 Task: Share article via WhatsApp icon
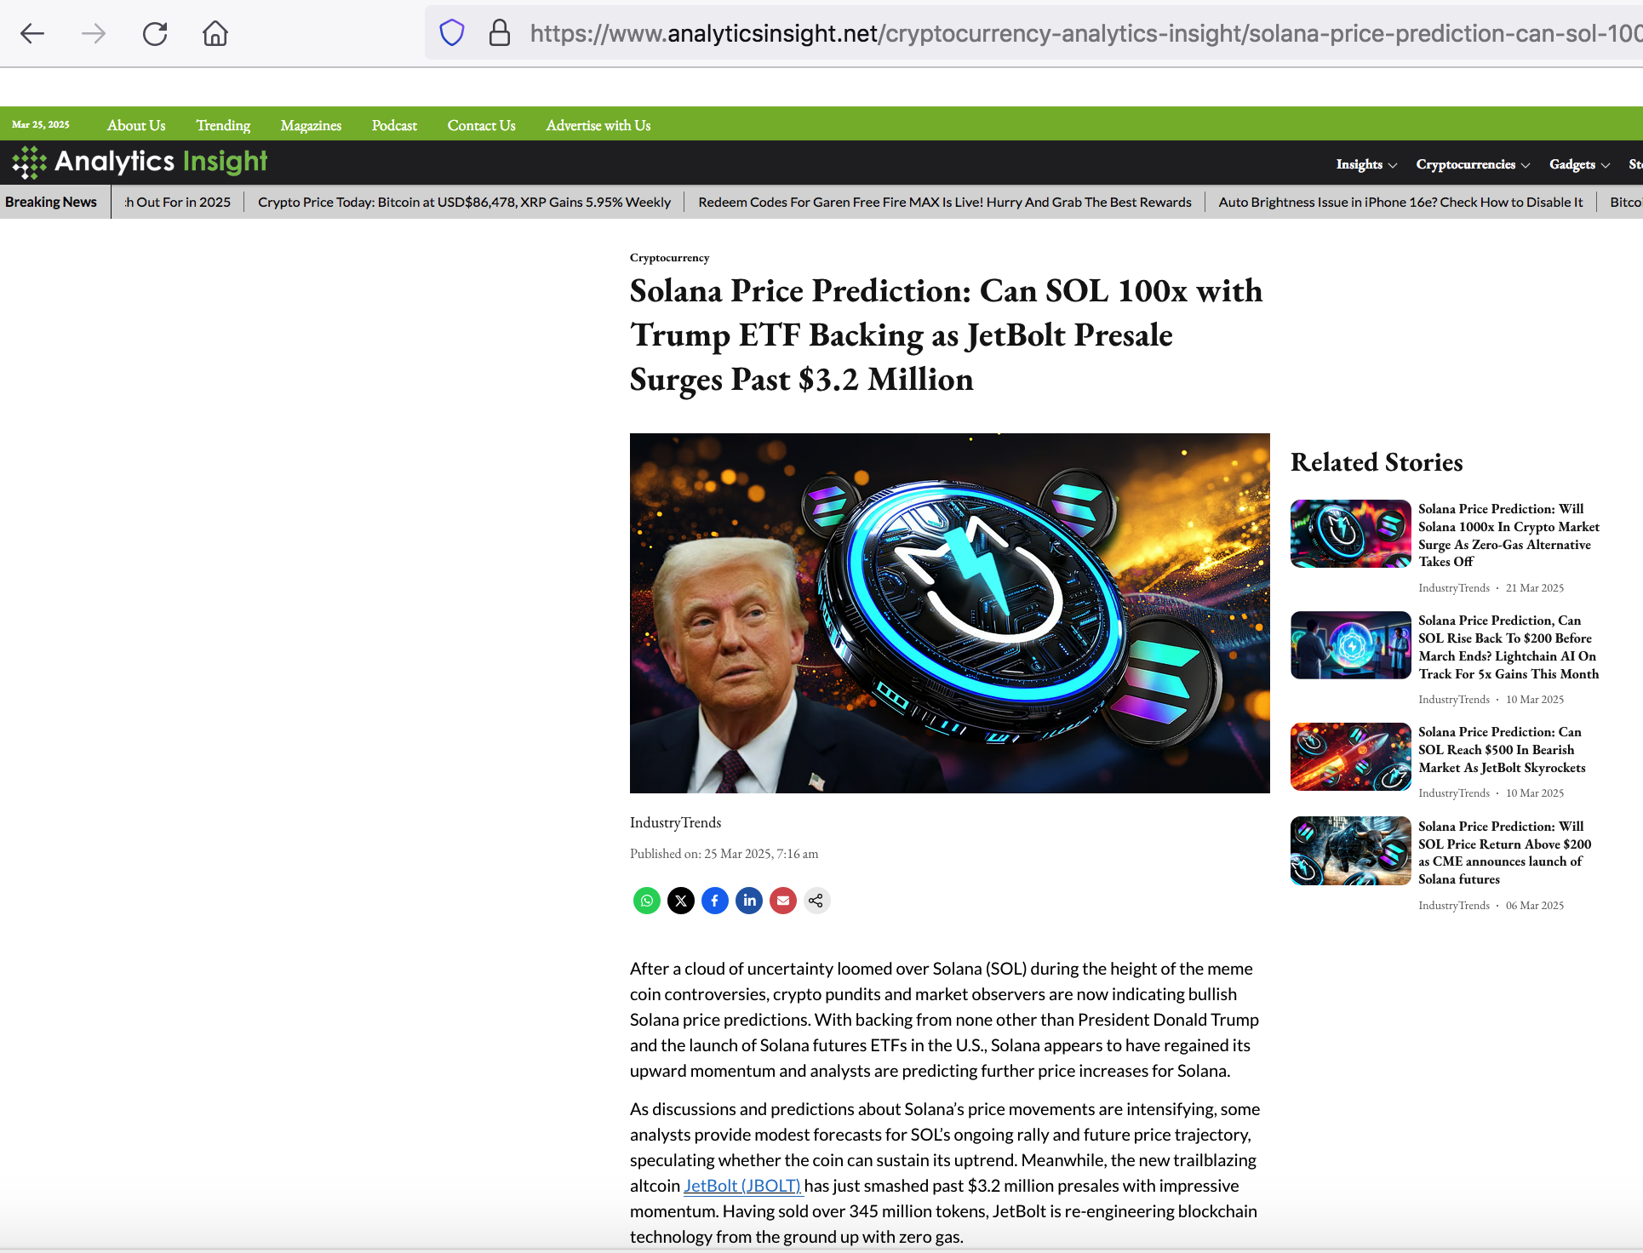647,901
